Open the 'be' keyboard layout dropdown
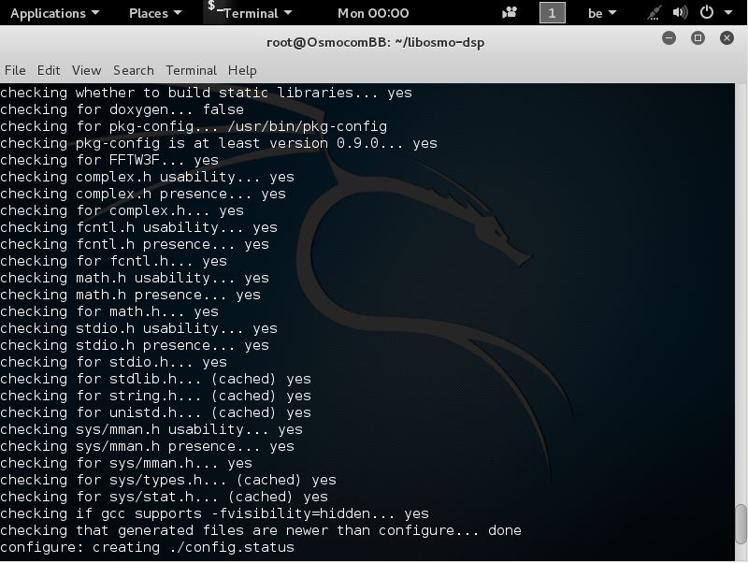Screen dimensions: 748x563 (602, 13)
